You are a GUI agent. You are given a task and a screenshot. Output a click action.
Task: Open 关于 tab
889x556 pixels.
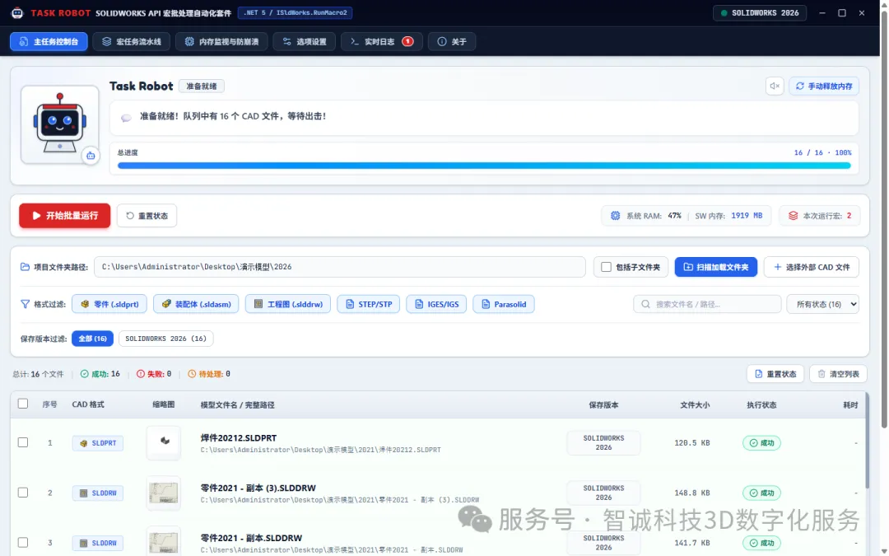[452, 41]
